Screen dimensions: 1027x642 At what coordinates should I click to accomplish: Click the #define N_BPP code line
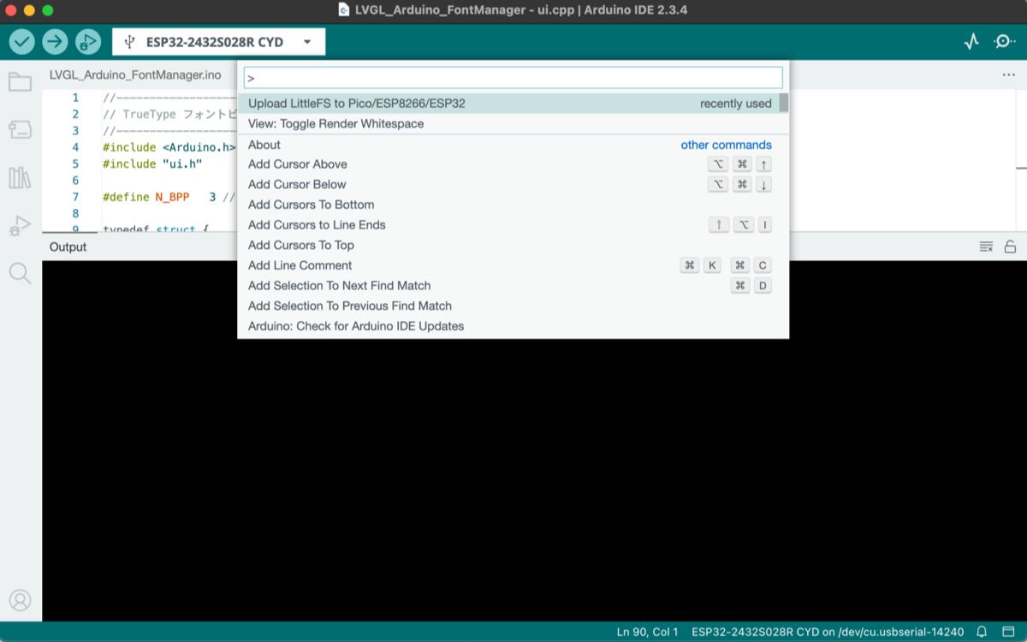[x=168, y=197]
